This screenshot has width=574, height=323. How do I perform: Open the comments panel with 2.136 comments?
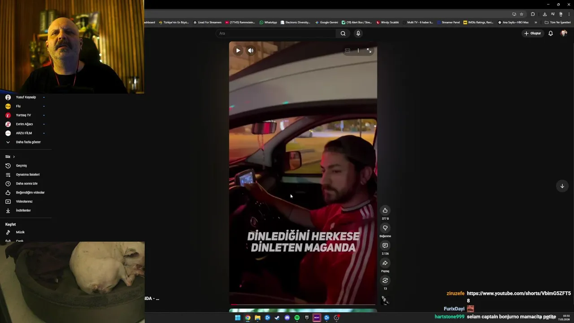point(385,245)
